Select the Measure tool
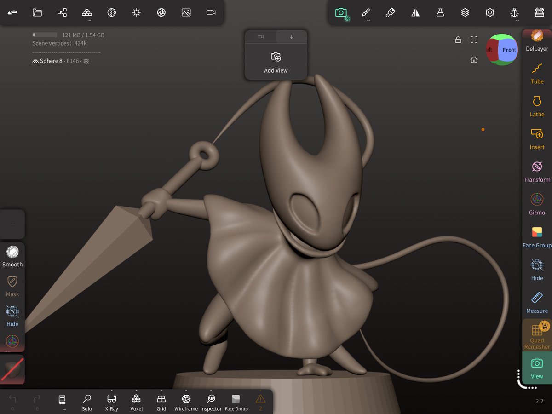 click(537, 302)
